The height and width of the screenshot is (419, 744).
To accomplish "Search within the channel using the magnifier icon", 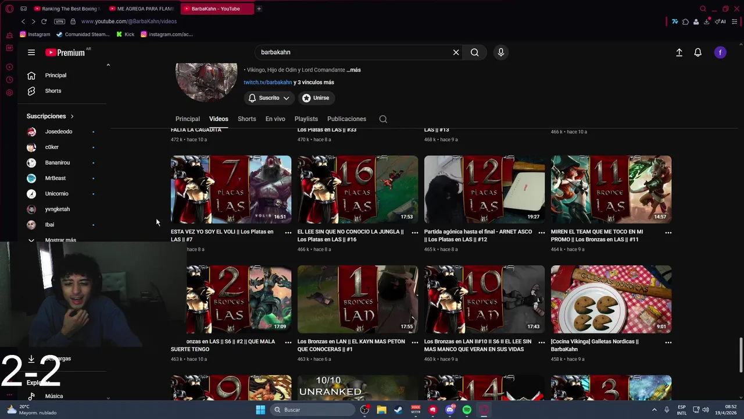I will coord(383,119).
